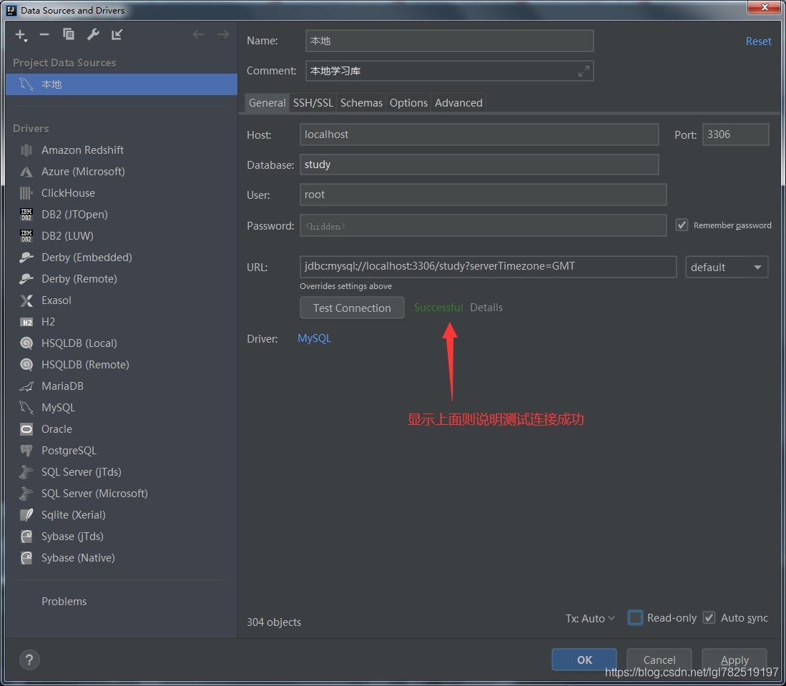Image resolution: width=786 pixels, height=686 pixels.
Task: Switch to the SSH/SSL tab
Action: pos(313,103)
